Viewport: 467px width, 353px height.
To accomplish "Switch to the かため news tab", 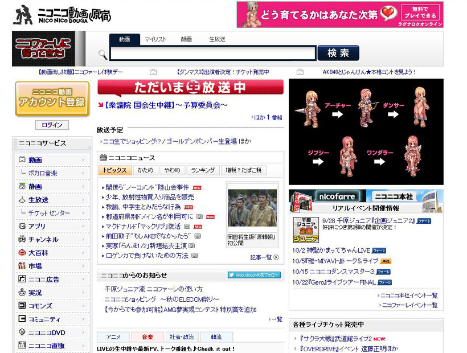I will (145, 170).
